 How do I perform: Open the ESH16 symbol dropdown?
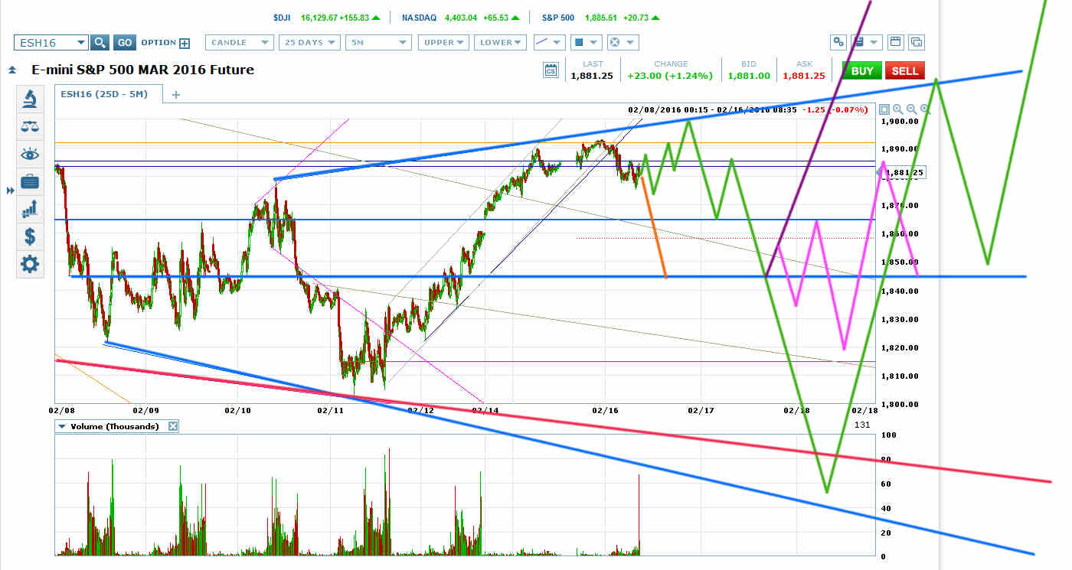pos(51,43)
